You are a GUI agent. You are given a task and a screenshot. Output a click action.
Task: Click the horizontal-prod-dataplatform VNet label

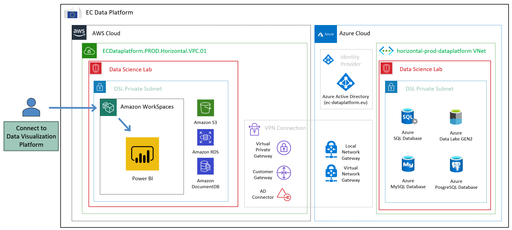coord(441,51)
